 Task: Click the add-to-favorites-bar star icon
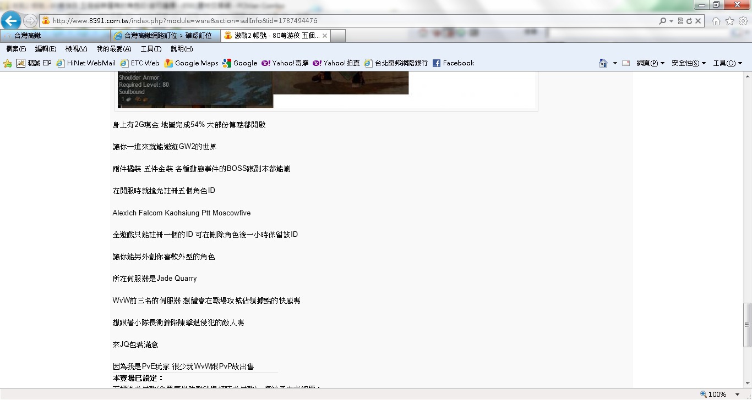(x=8, y=63)
